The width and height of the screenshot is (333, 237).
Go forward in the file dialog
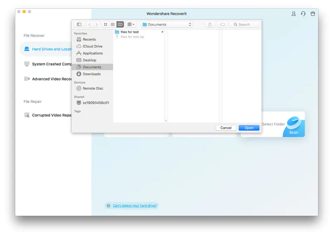(x=97, y=24)
